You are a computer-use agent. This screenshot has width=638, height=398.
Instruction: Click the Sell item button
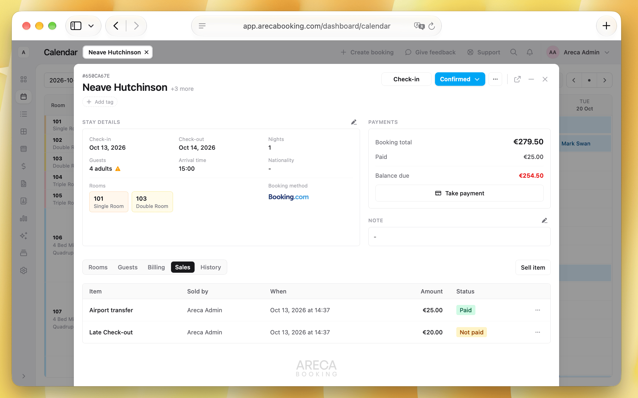pos(533,268)
